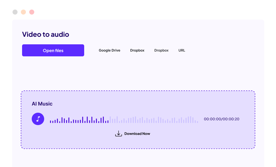Viewport: 276px width, 167px height.
Task: Click the orange window control dot
Action: click(x=23, y=12)
